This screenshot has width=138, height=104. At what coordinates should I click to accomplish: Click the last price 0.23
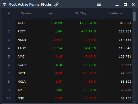[x=59, y=98]
